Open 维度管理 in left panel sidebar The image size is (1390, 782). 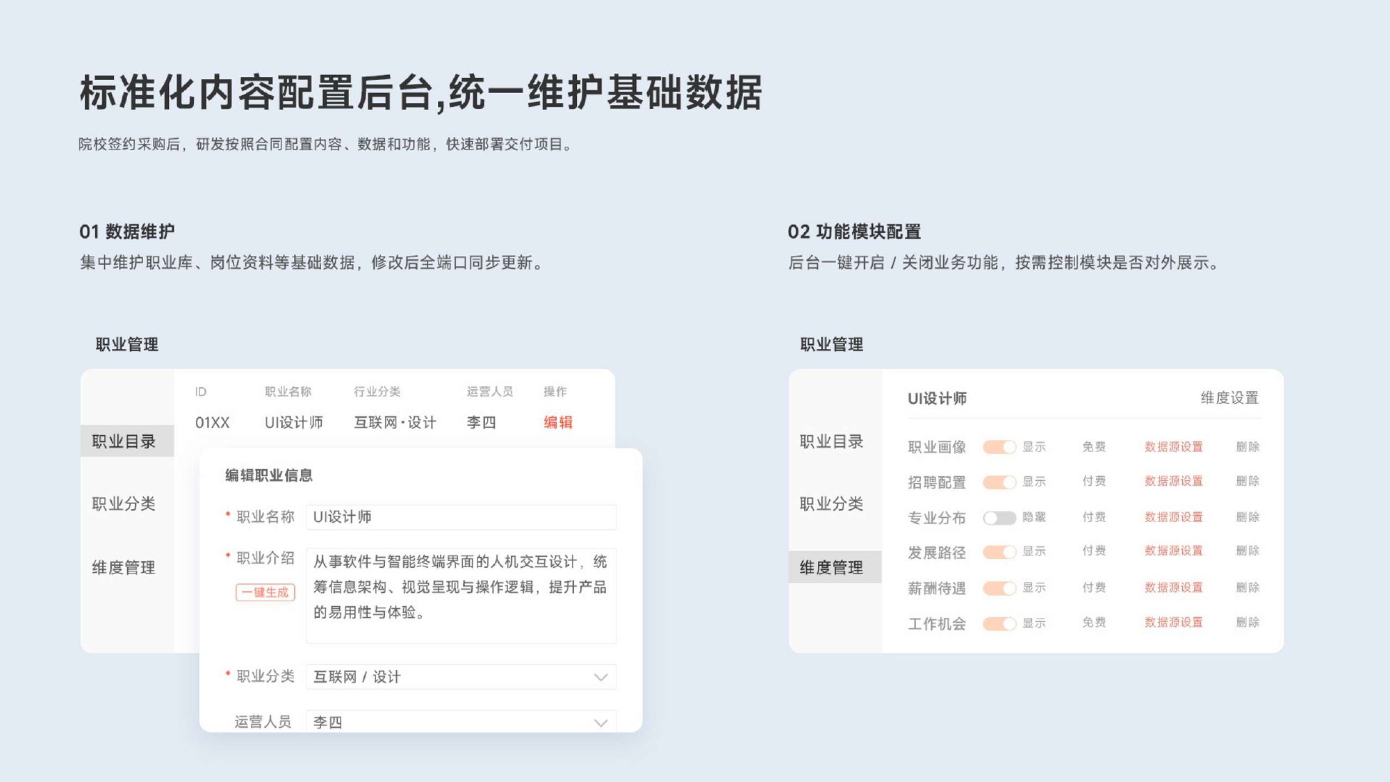[x=124, y=567]
